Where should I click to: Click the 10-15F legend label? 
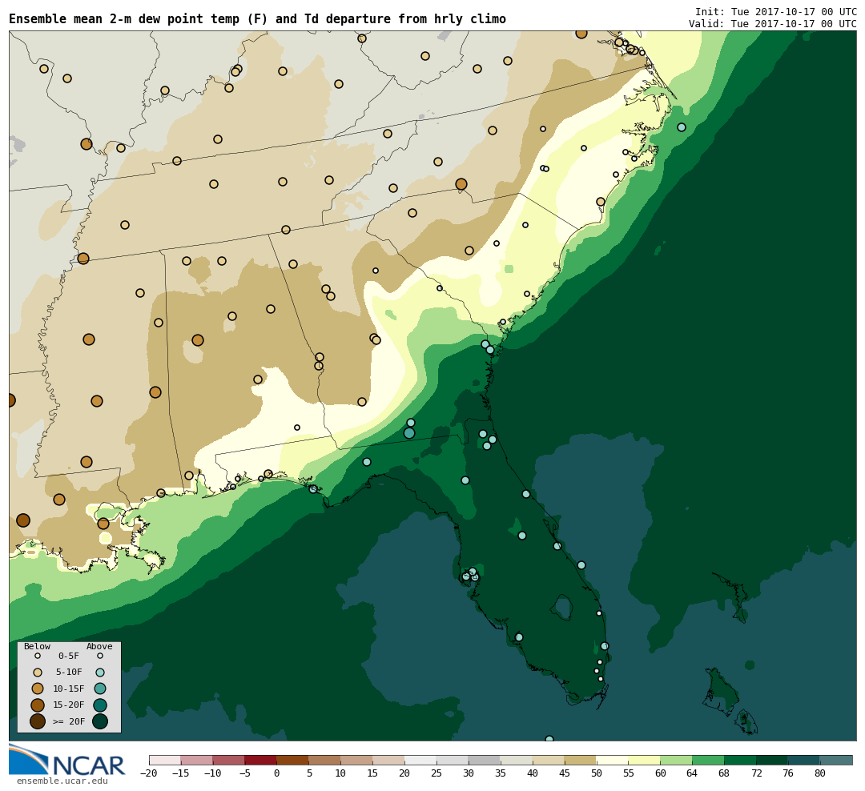pos(69,689)
